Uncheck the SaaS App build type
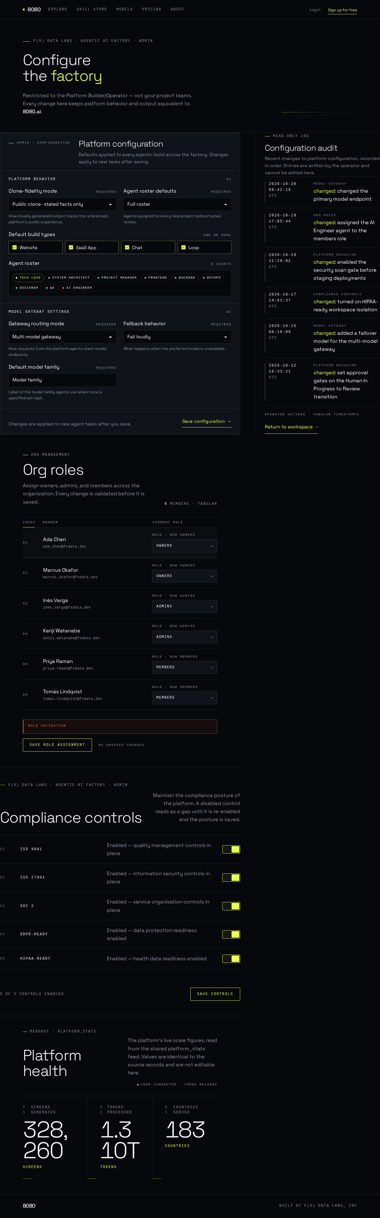This screenshot has height=1218, width=380. tap(91, 247)
